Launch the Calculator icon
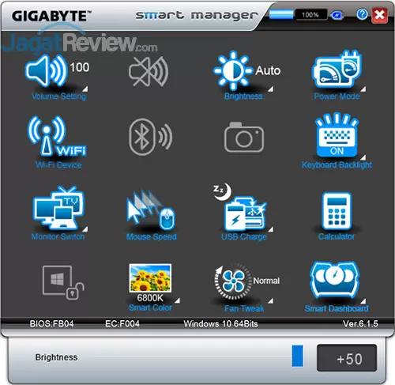The width and height of the screenshot is (395, 385). point(337,211)
